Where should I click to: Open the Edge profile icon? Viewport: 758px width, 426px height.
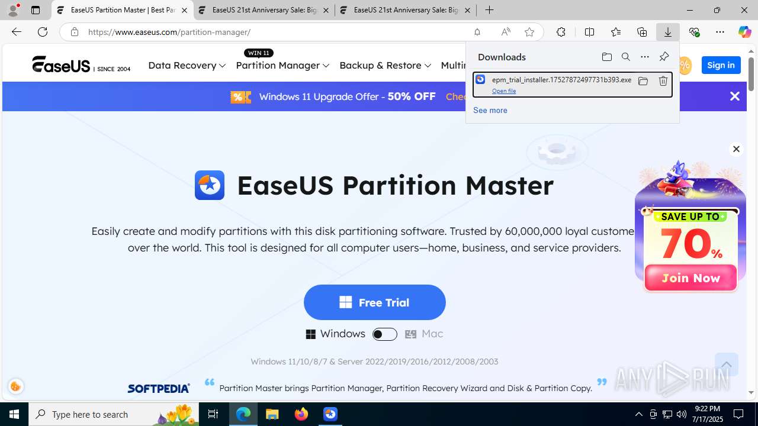13,10
